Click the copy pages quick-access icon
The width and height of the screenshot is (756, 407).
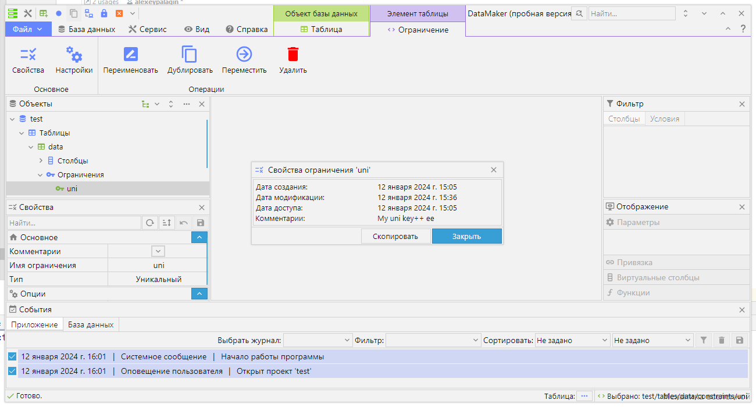(x=74, y=13)
